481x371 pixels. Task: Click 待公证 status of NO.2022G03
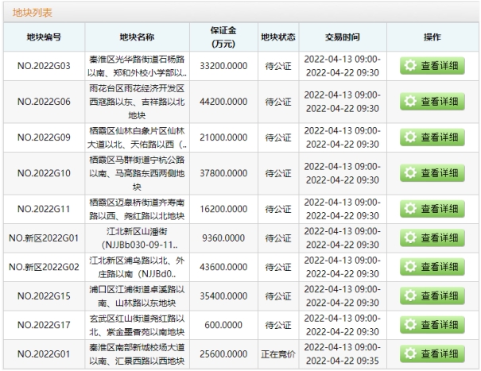point(278,66)
